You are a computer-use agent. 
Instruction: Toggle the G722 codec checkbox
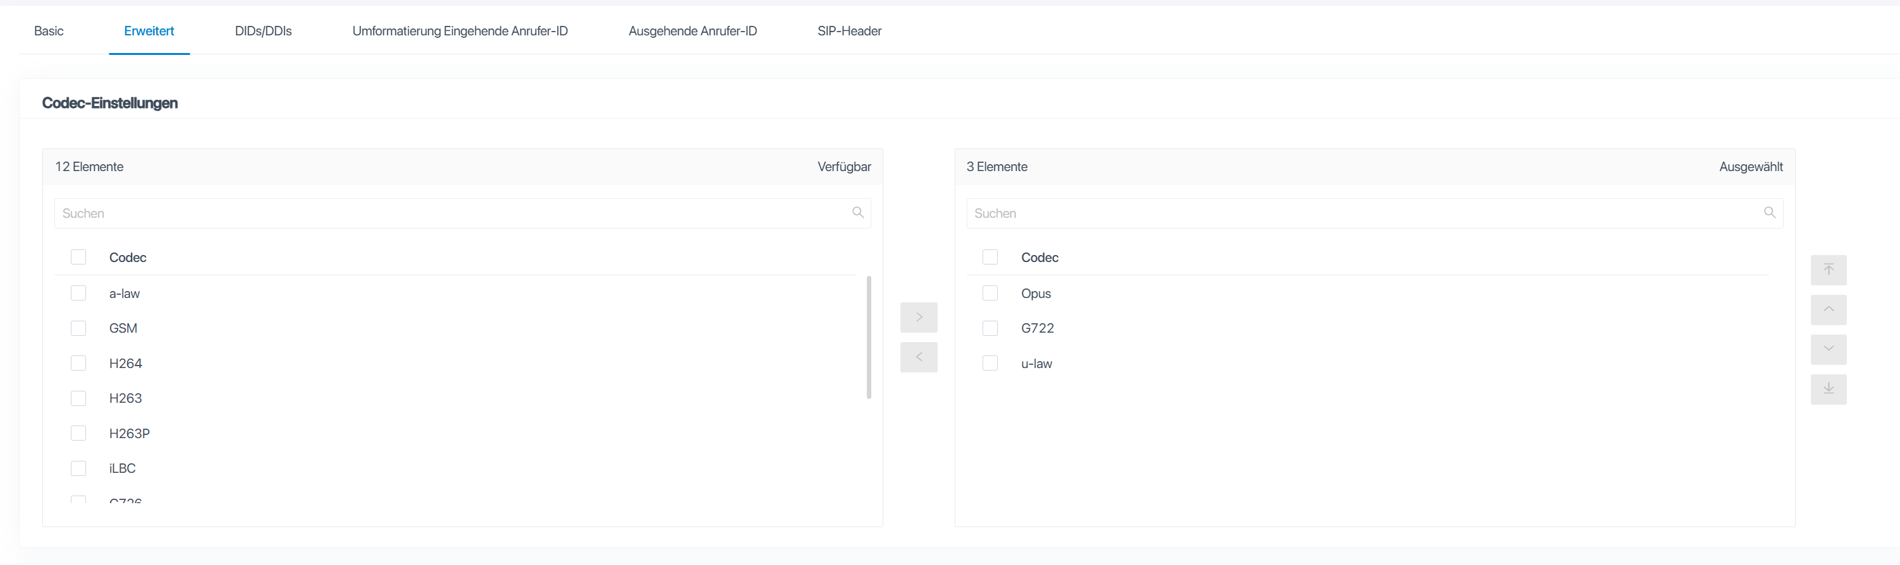coord(990,328)
